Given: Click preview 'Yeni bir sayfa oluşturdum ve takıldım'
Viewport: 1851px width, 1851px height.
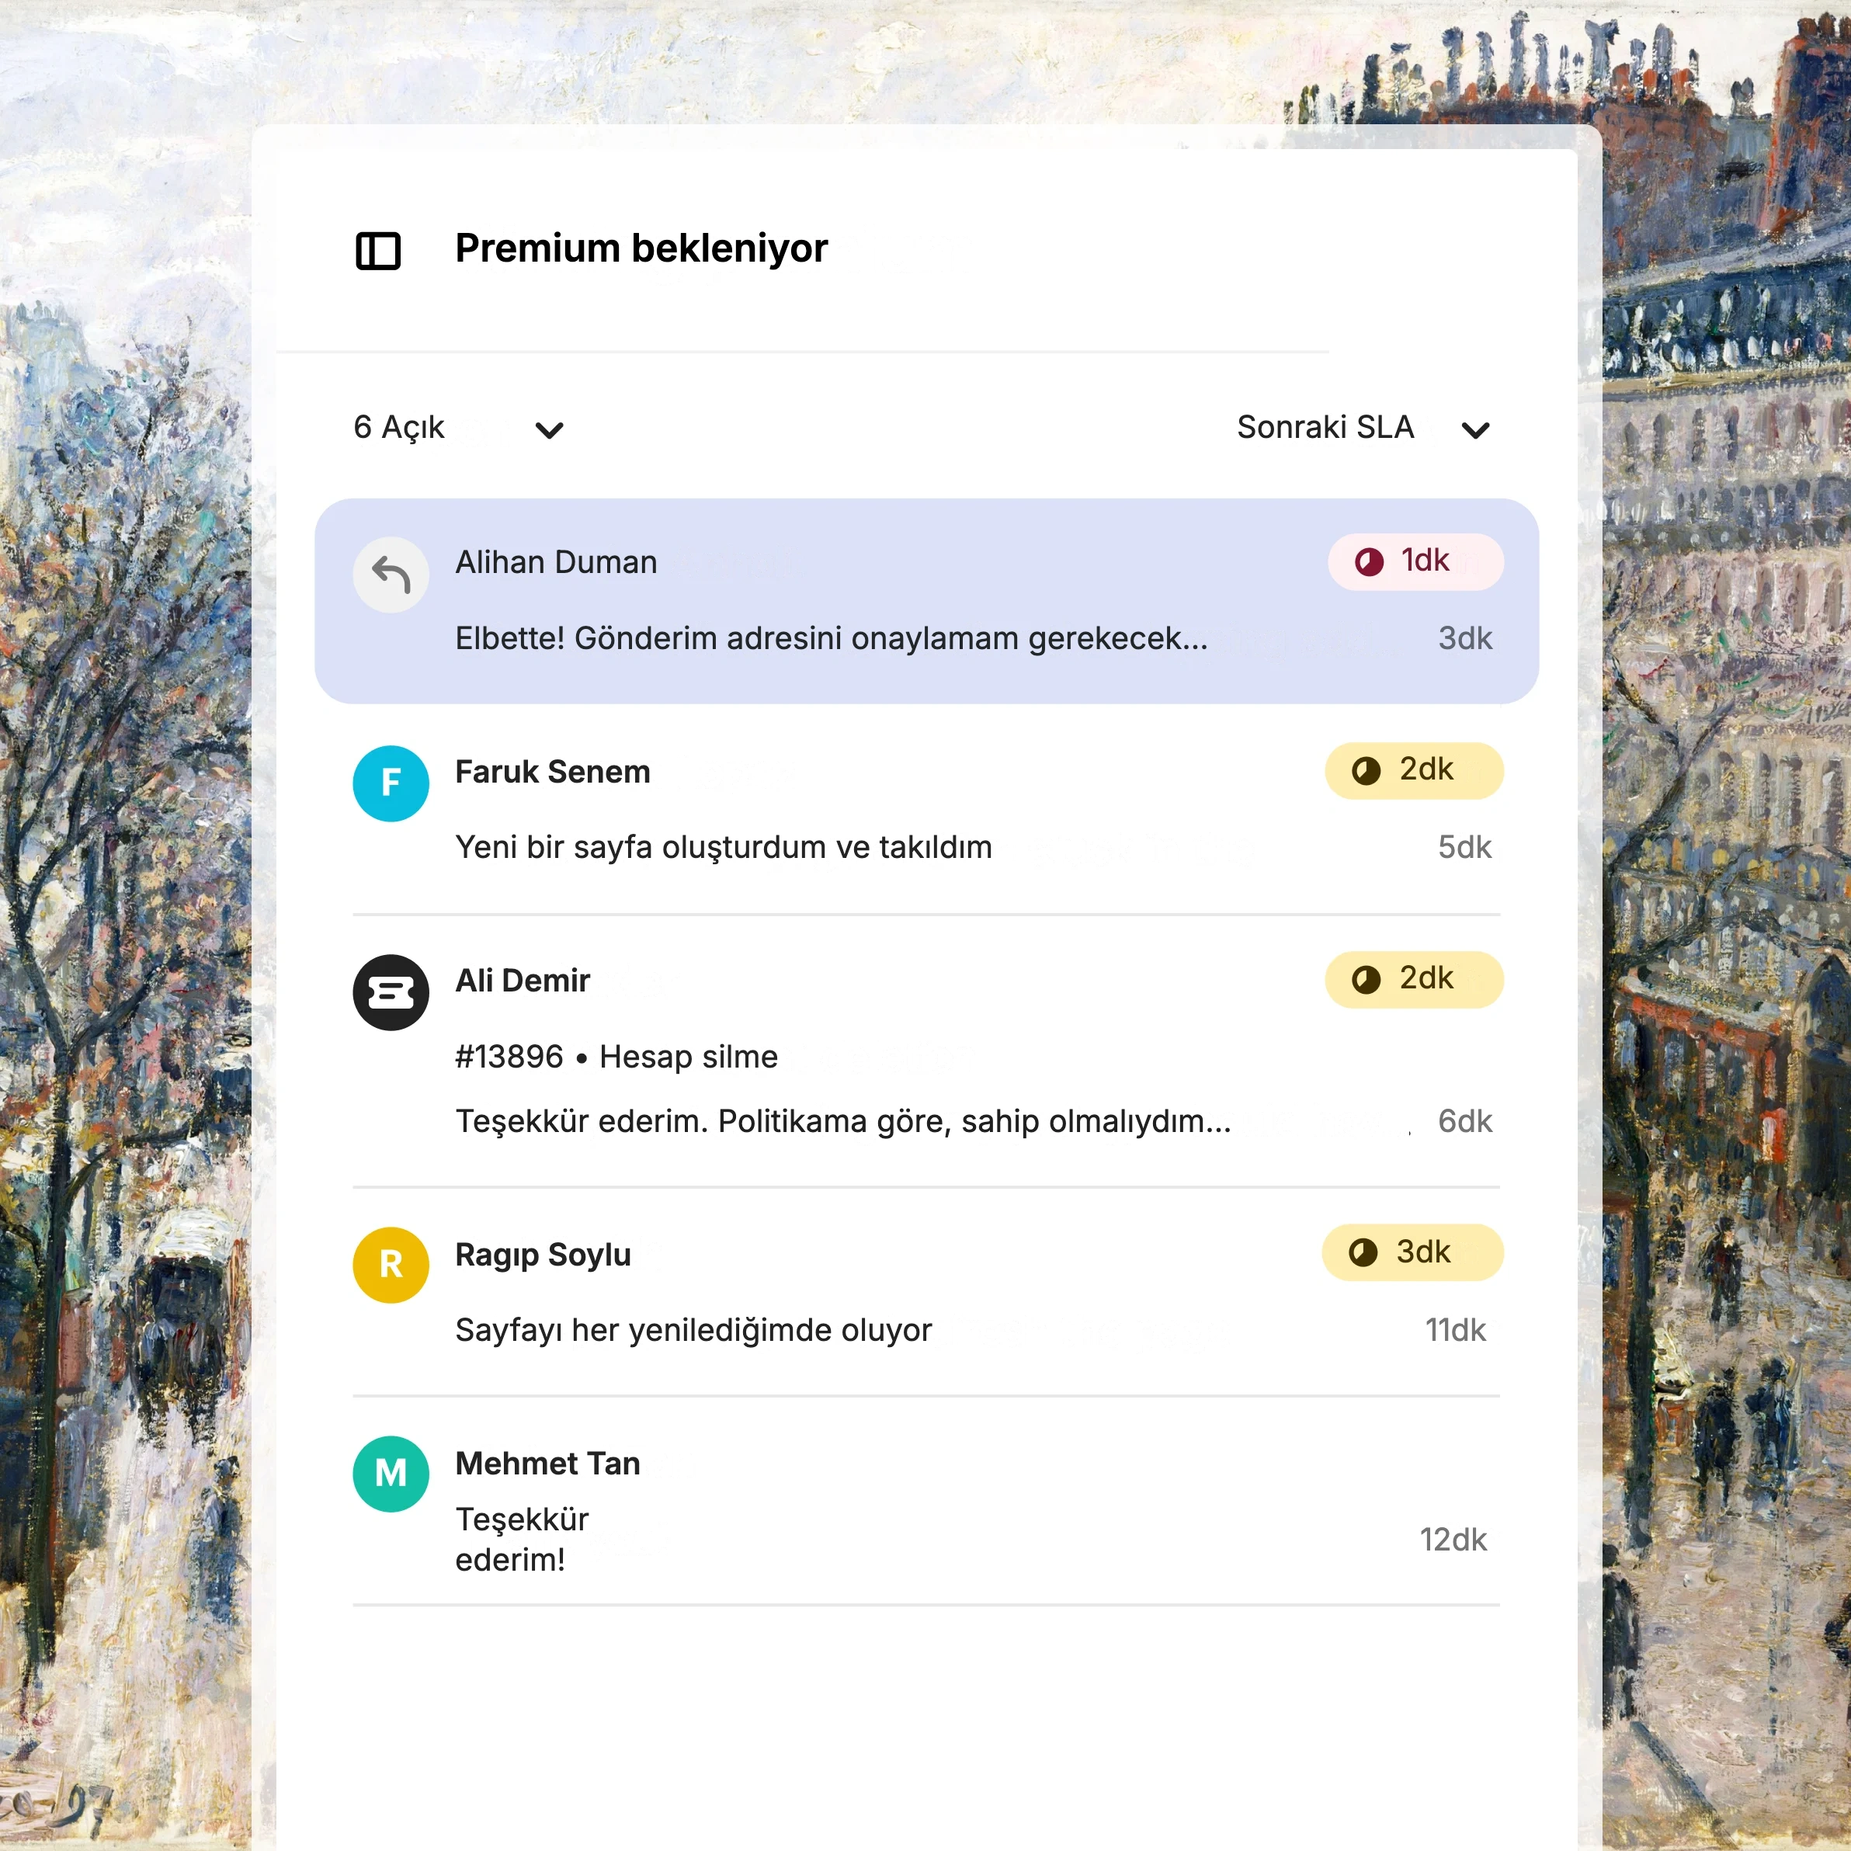Looking at the screenshot, I should click(x=724, y=847).
